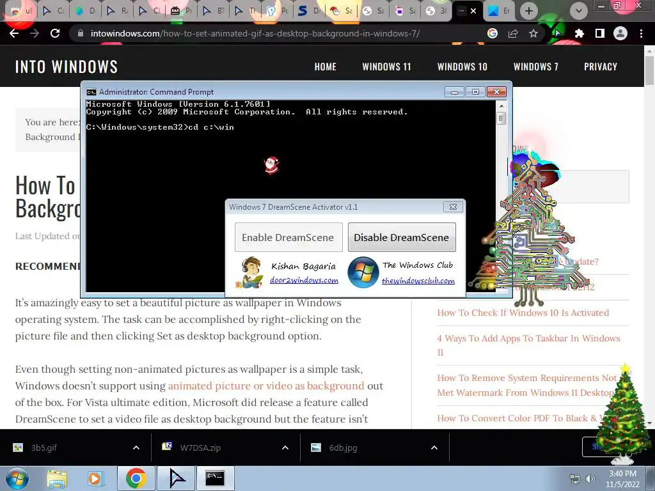
Task: Switch to the Santa-icon "Sa" tab
Action: tap(342, 11)
